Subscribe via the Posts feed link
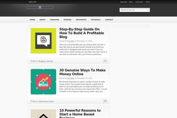 click(131, 2)
